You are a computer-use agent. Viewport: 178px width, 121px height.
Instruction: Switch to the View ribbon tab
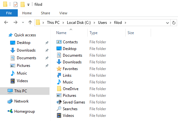pyautogui.click(x=63, y=13)
